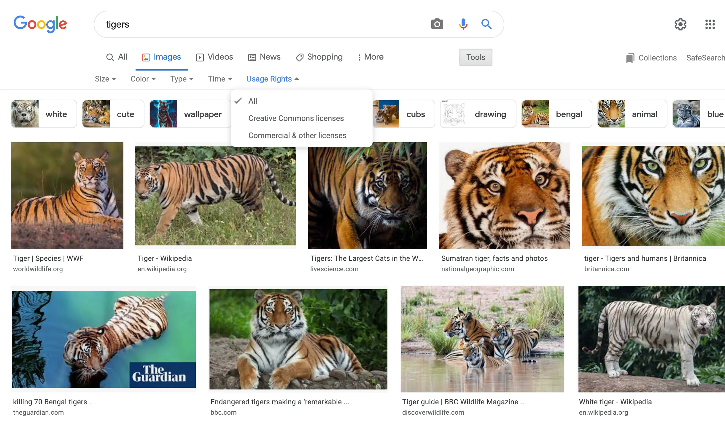Open the Google apps grid icon
Viewport: 725px width, 428px height.
(710, 24)
